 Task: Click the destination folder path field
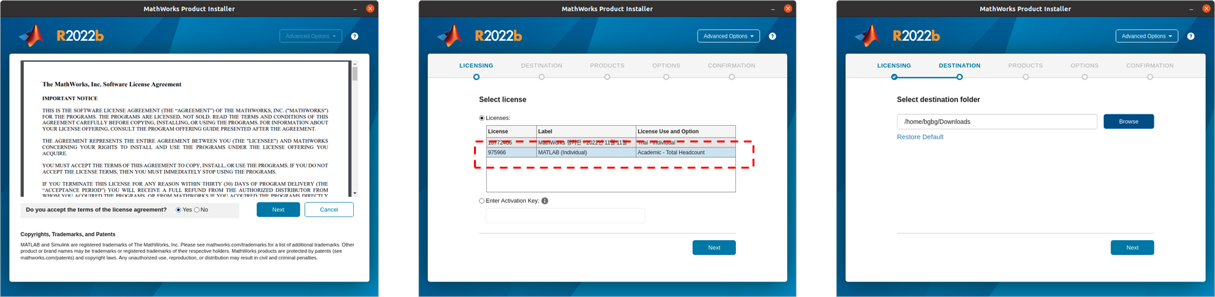click(997, 122)
